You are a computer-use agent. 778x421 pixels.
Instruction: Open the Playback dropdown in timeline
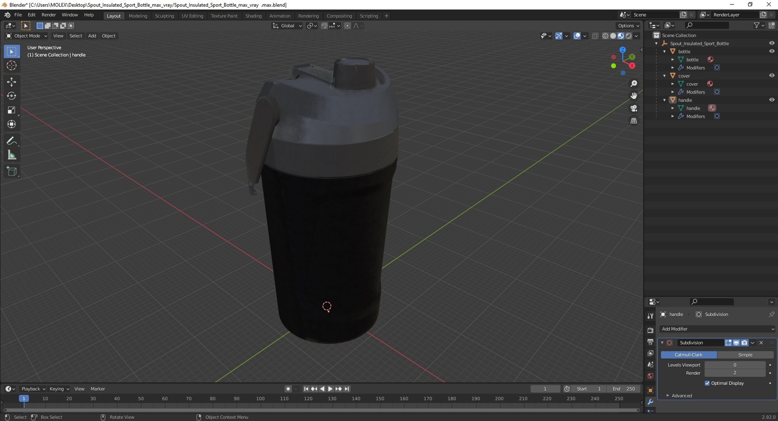(33, 389)
